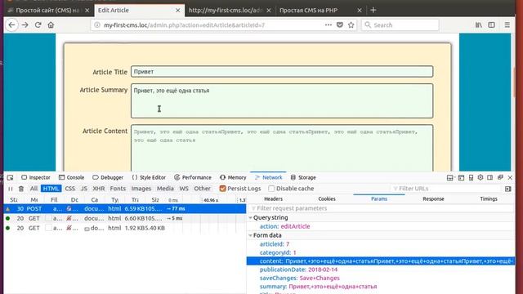The image size is (523, 294).
Task: Reload the current page
Action: (38, 25)
